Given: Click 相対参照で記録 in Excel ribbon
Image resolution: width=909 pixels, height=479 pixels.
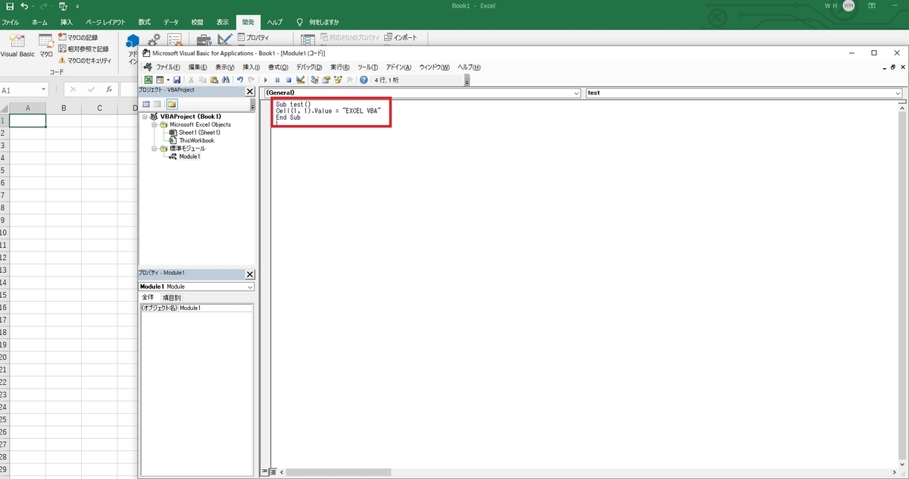Looking at the screenshot, I should coord(83,49).
